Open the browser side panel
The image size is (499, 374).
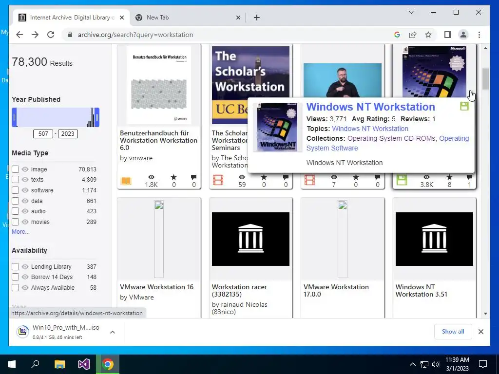[448, 35]
